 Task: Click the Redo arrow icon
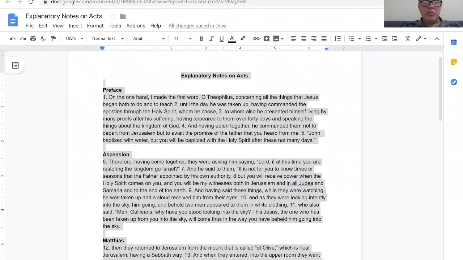23,39
